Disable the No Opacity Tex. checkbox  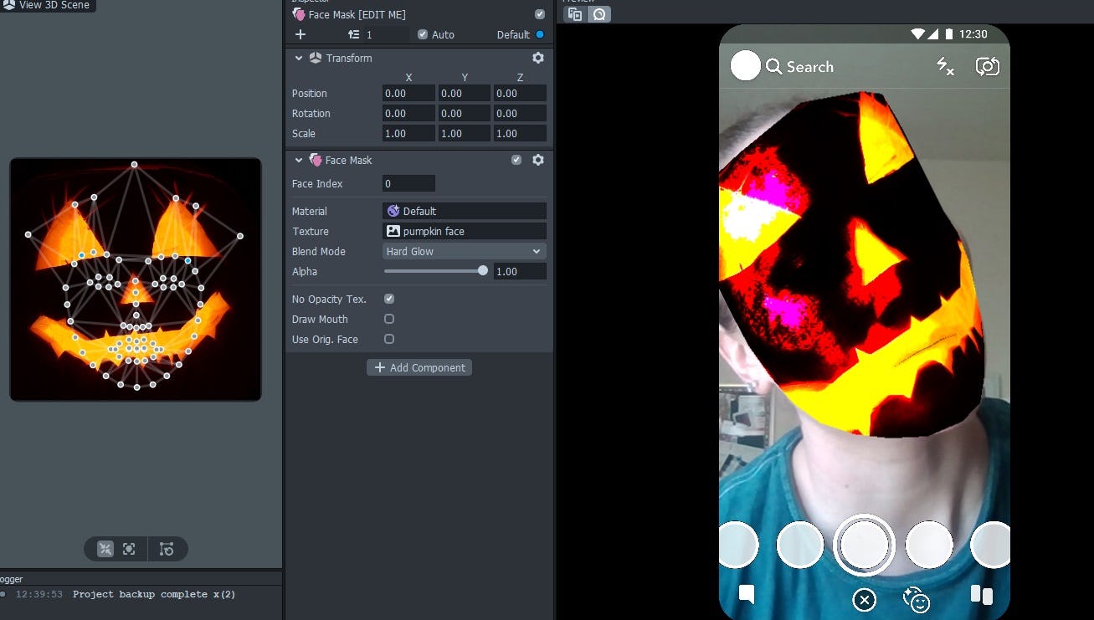(x=389, y=299)
